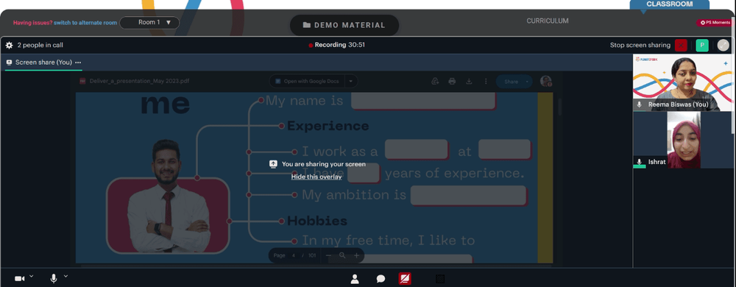Switch to the CURRICULUM tab
736x287 pixels.
pos(548,21)
